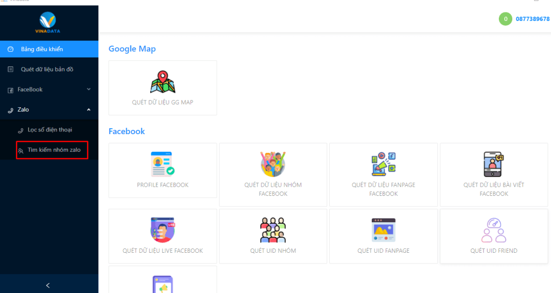
Task: Collapse the Zalo sidebar menu
Action: click(49, 109)
